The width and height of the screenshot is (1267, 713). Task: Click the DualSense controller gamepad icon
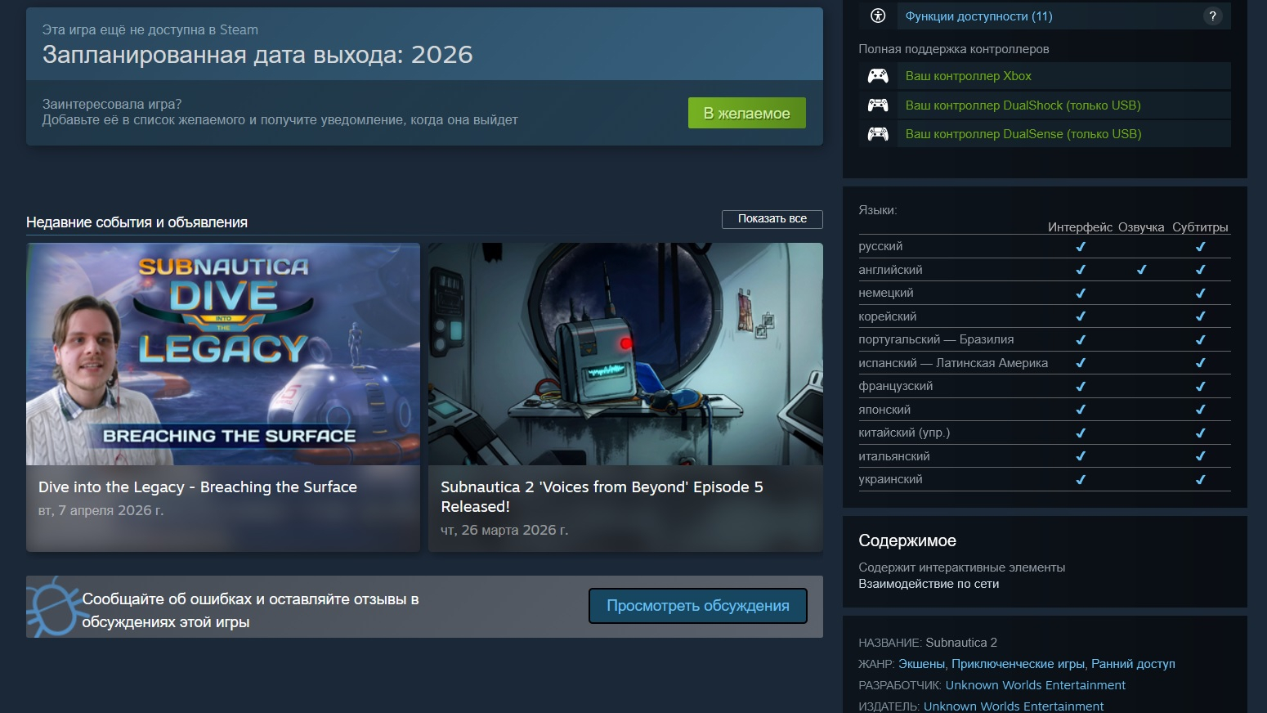click(878, 134)
